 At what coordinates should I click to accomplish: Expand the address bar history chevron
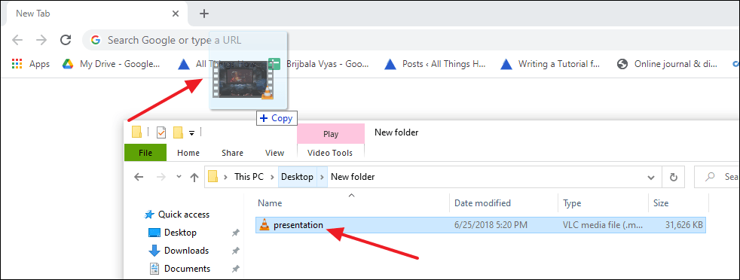coord(651,178)
